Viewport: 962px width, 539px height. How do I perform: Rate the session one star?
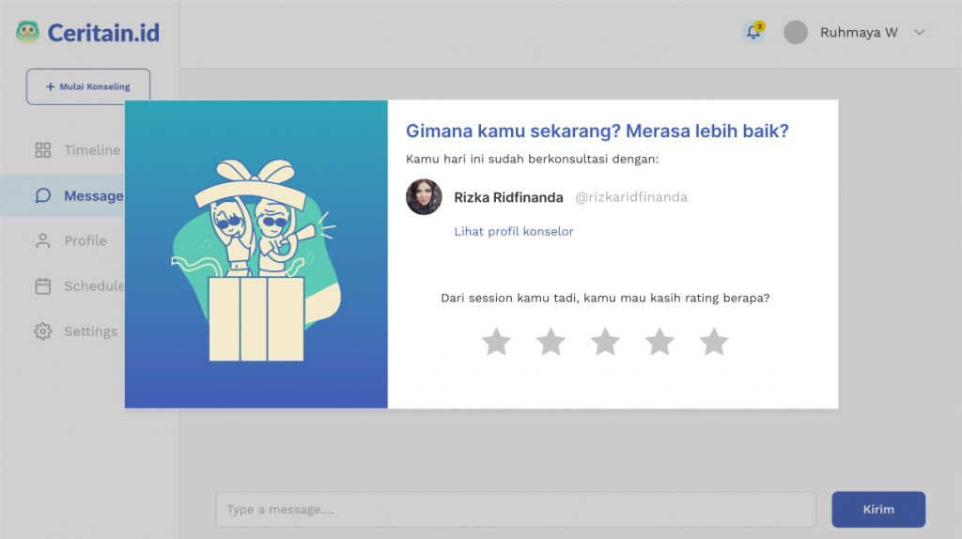pyautogui.click(x=496, y=342)
